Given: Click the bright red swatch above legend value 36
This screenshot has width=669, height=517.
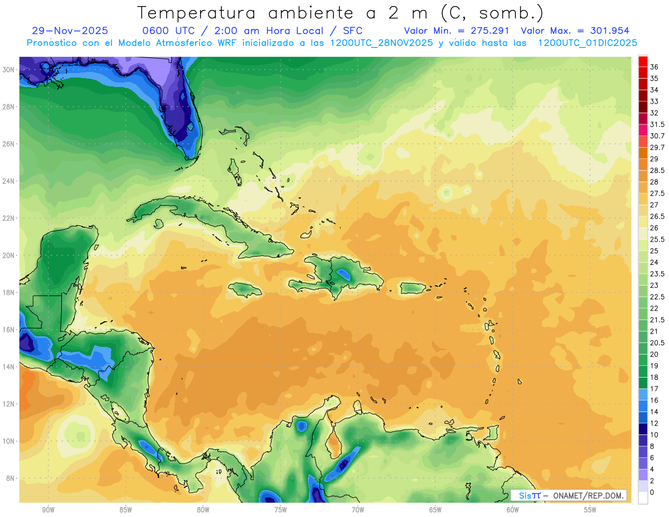Looking at the screenshot, I should point(643,62).
